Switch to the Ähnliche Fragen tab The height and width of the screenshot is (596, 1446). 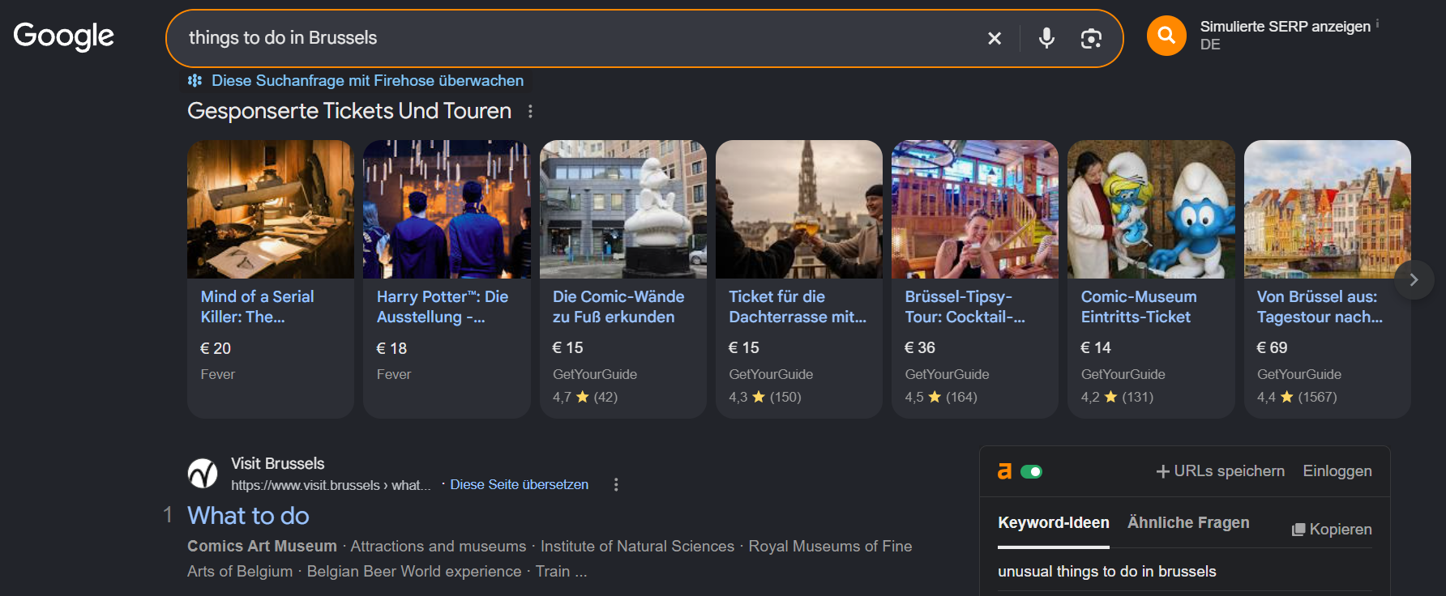(1188, 523)
